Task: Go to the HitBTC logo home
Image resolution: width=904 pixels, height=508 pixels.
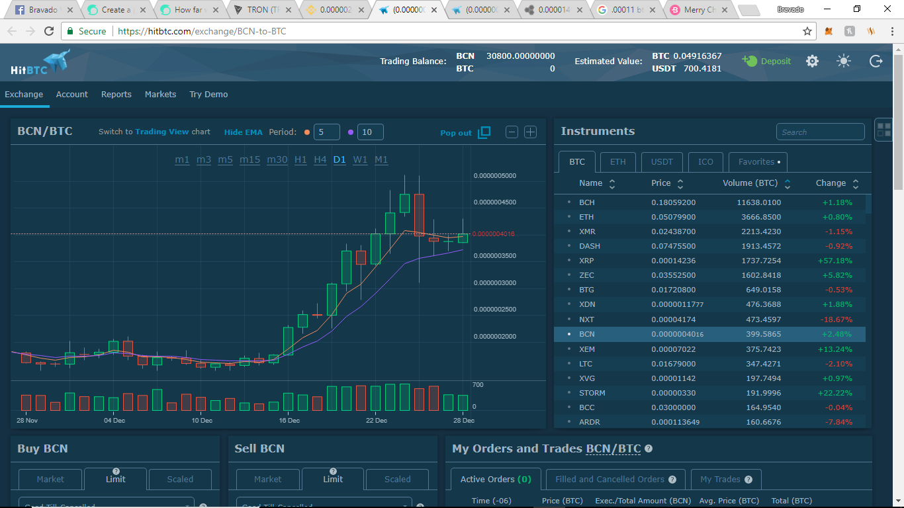Action: tap(40, 63)
